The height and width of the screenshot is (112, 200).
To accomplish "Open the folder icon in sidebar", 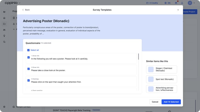I will pyautogui.click(x=4, y=24).
